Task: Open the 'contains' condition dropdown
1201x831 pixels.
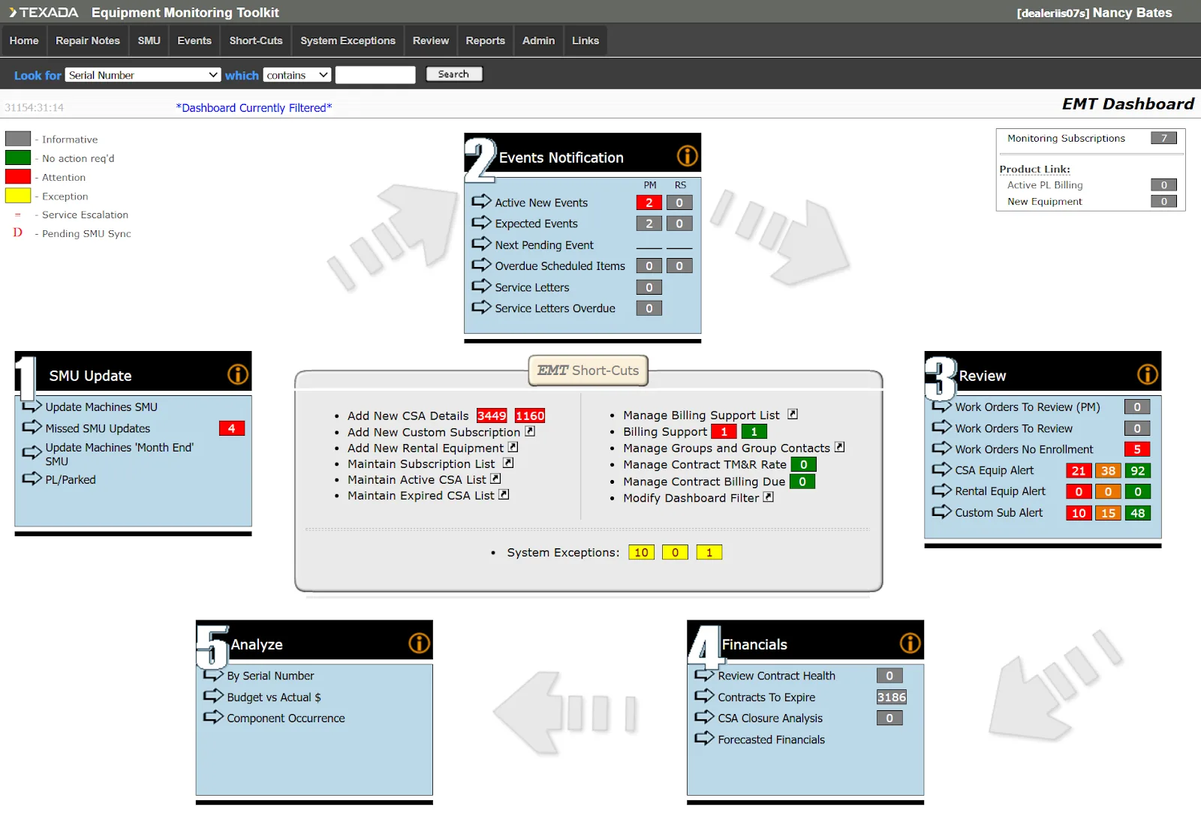Action: [297, 75]
